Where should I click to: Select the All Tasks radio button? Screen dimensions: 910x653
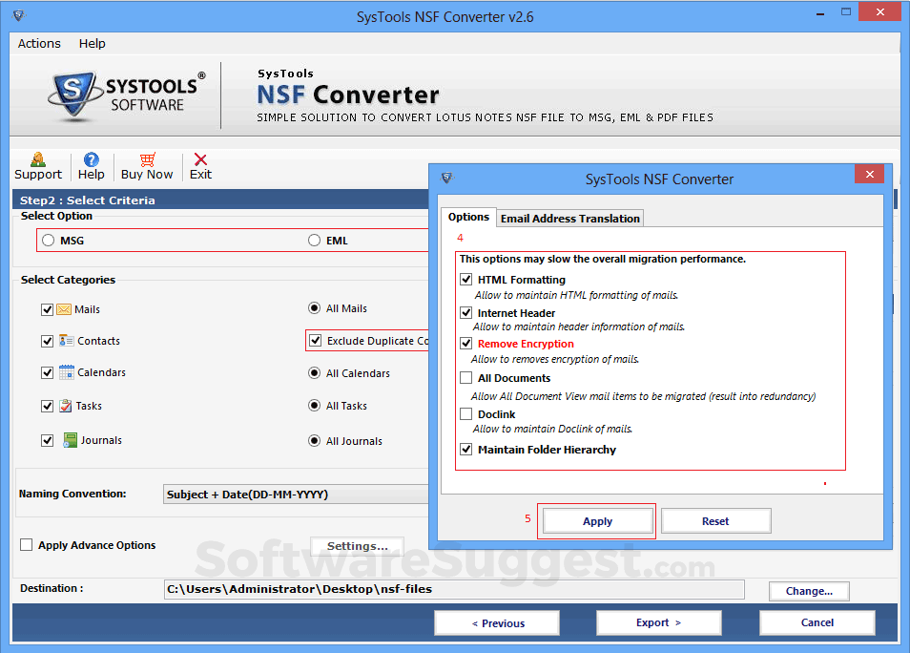pos(314,406)
